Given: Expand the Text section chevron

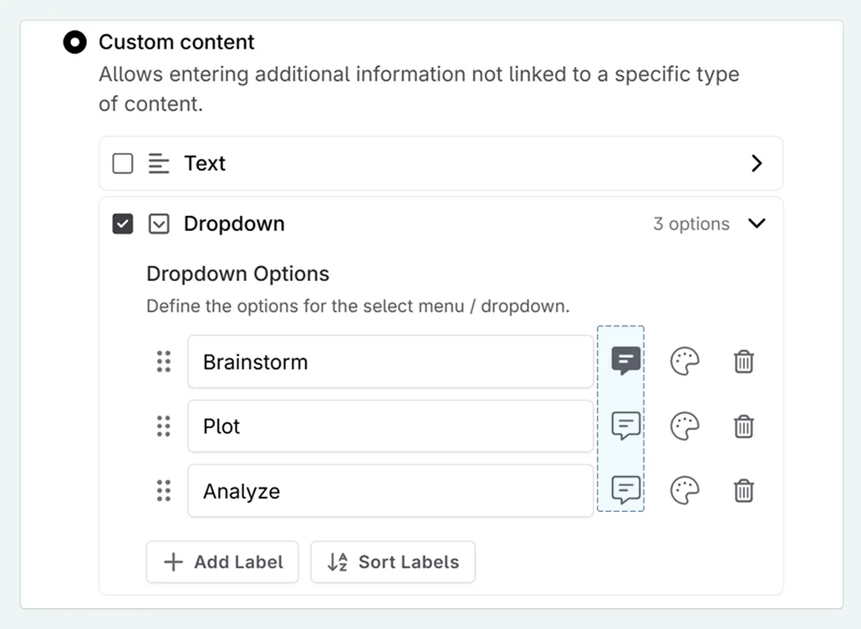Looking at the screenshot, I should coord(757,163).
